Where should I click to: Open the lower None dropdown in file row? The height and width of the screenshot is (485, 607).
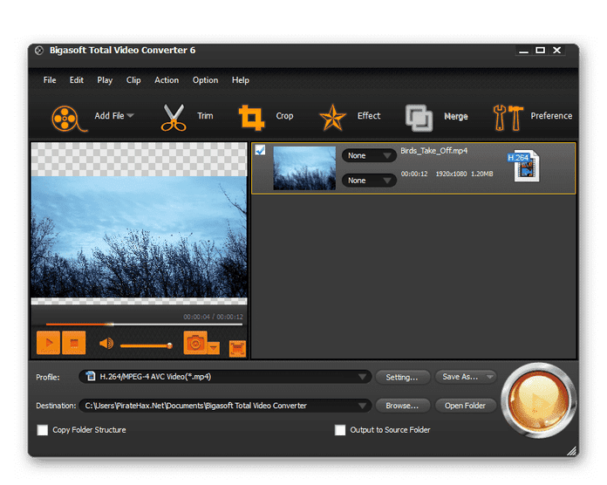click(x=369, y=181)
